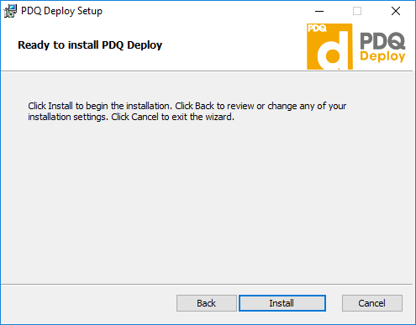This screenshot has width=416, height=325.
Task: Click small white PDQ label inside orange logo
Action: 317,29
